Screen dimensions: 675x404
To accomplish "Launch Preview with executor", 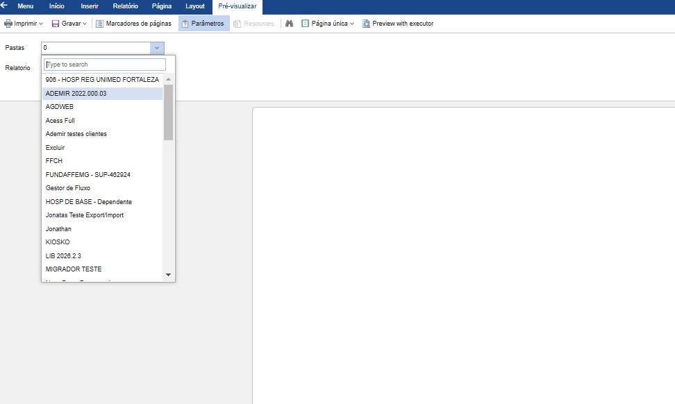I will coord(398,24).
